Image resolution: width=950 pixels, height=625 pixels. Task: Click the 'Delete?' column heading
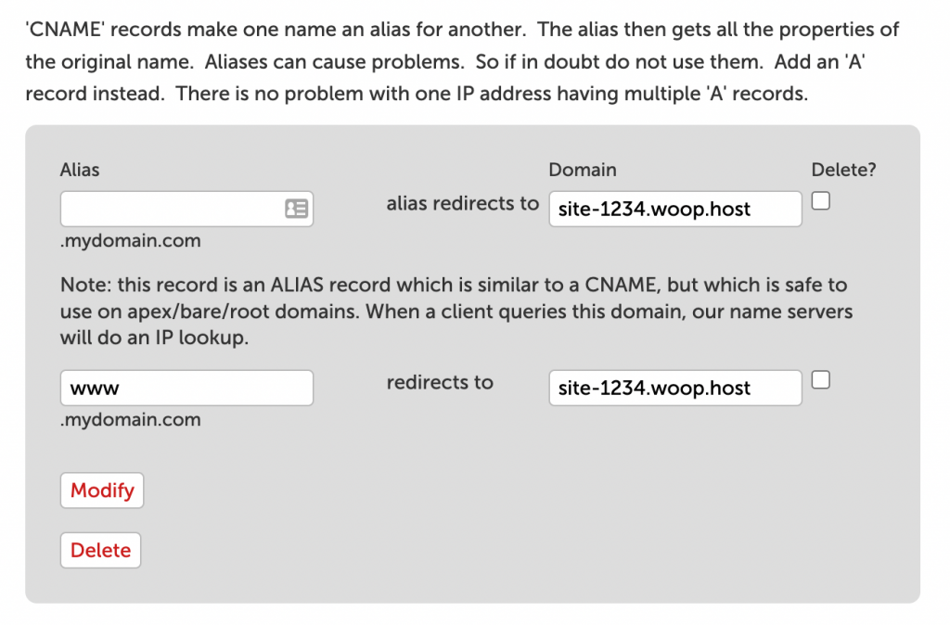pyautogui.click(x=843, y=170)
